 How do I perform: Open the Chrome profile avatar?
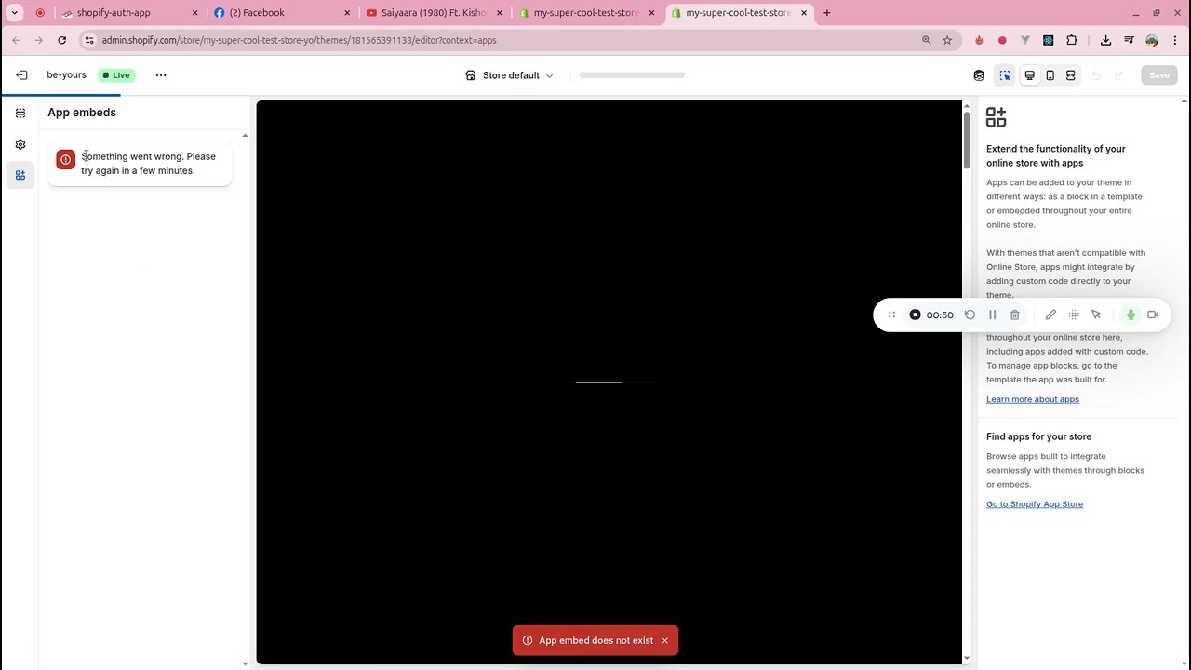(x=1152, y=40)
